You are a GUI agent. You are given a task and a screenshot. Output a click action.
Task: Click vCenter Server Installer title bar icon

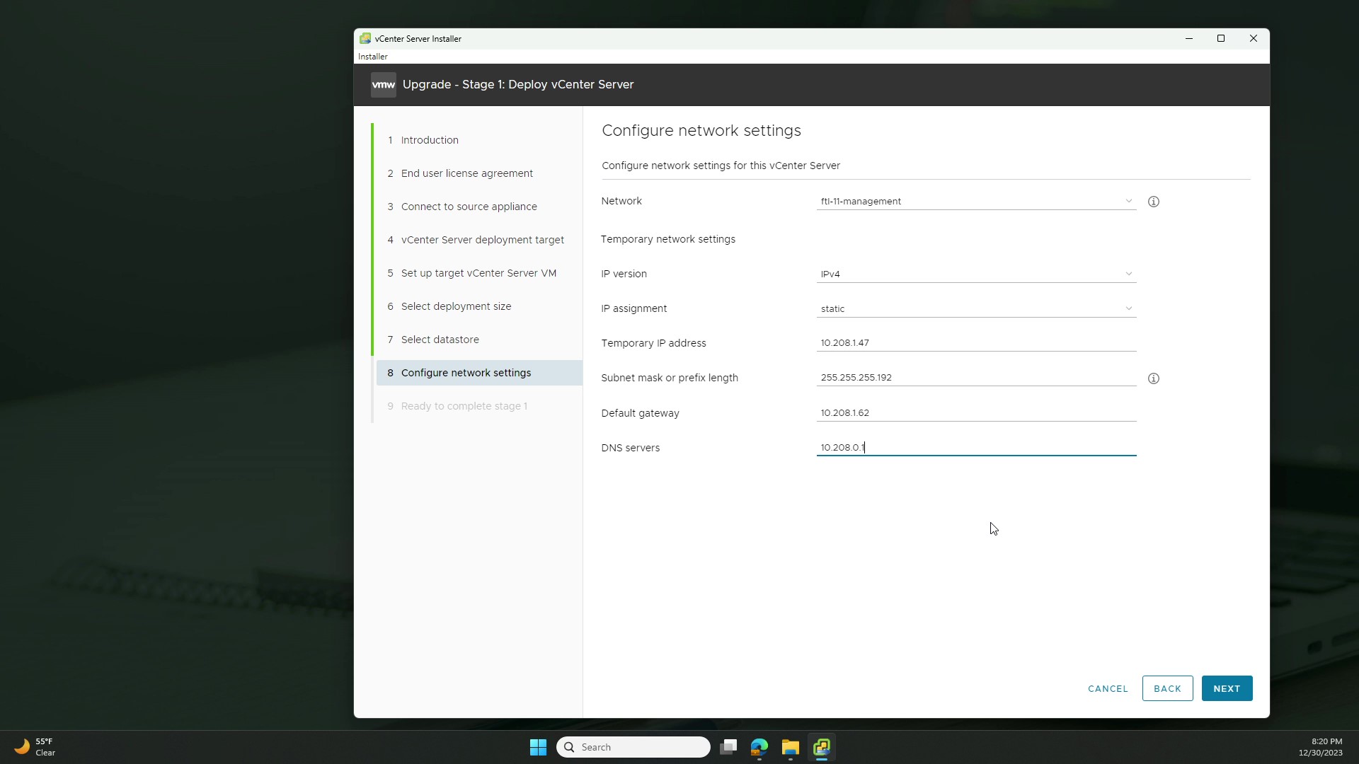365,39
